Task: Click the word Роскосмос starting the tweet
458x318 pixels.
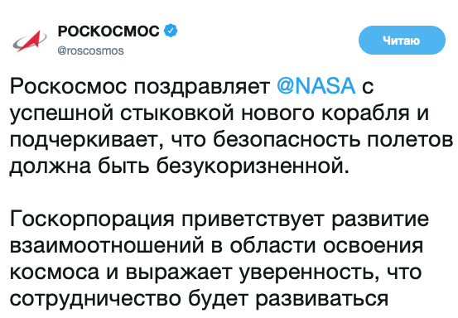Action: pos(69,86)
